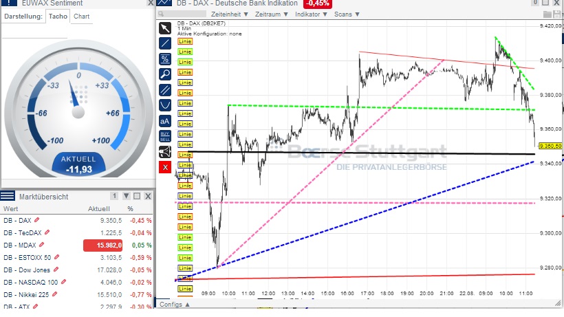564x317 pixels.
Task: Open the DB - Dow Jones instrument
Action: click(x=27, y=270)
